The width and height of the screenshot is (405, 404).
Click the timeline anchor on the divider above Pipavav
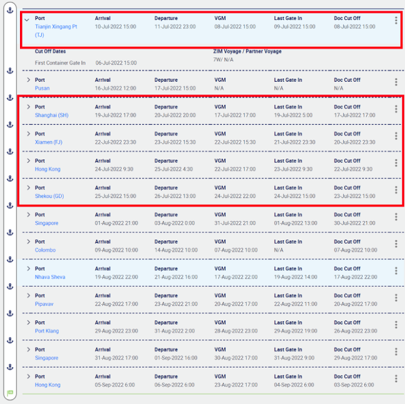[x=10, y=286]
